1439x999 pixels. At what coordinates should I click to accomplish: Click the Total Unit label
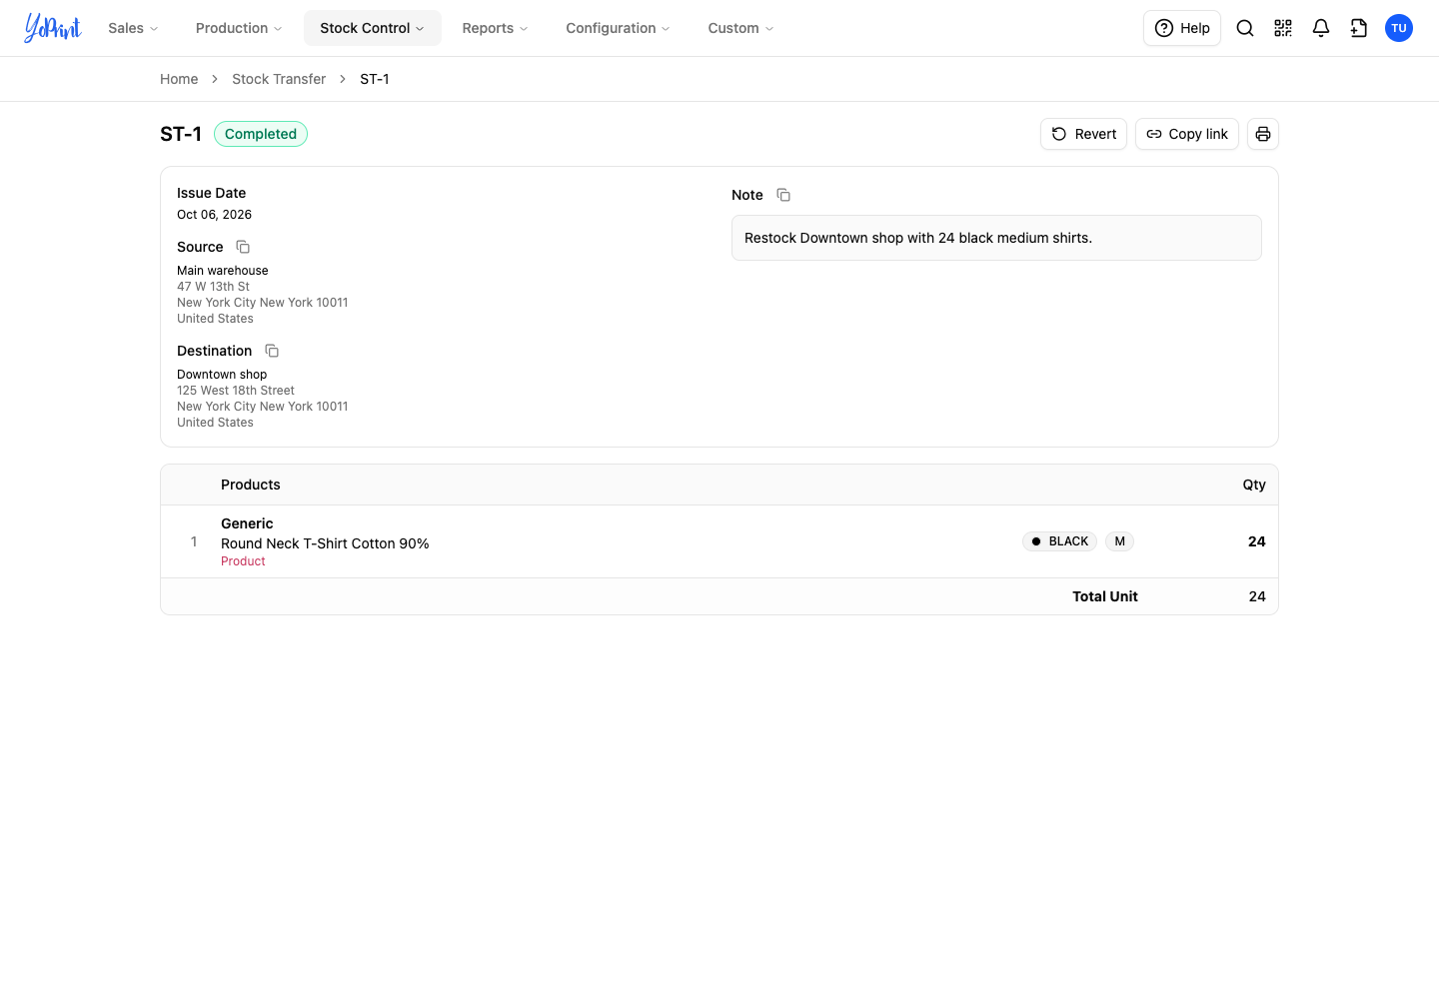point(1105,596)
